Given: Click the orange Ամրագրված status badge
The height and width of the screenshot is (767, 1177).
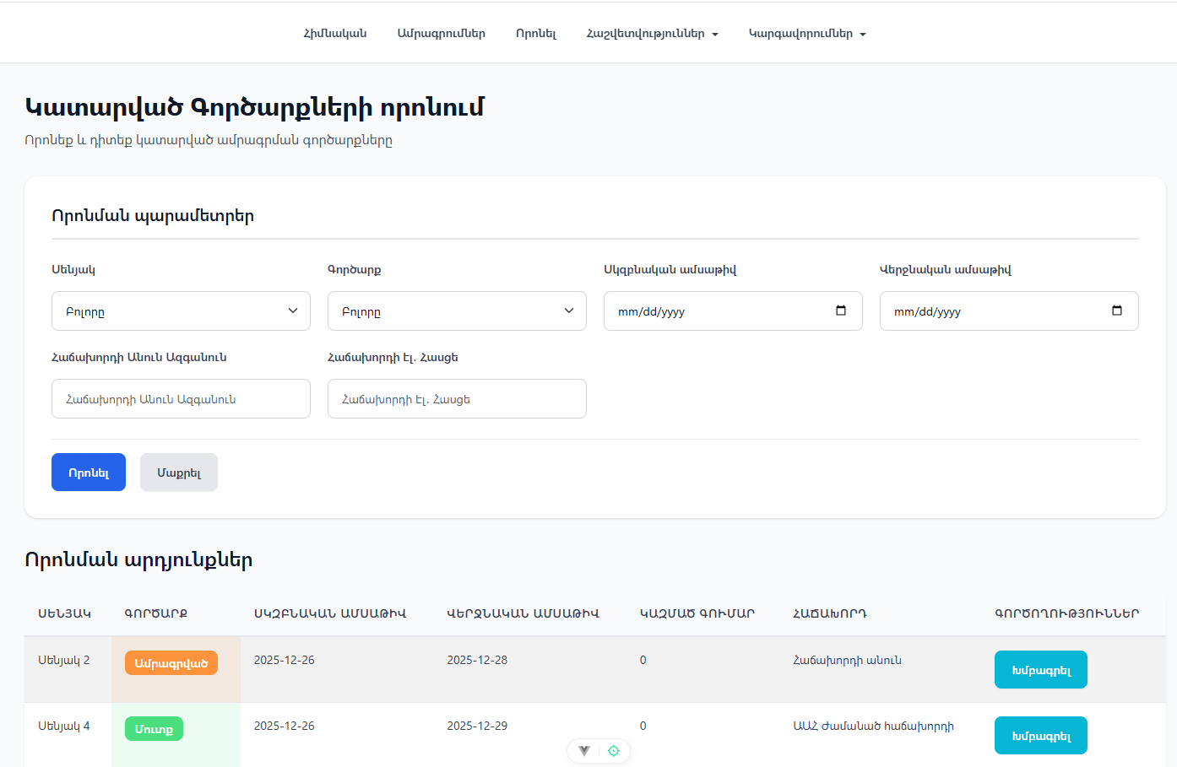Looking at the screenshot, I should point(171,663).
